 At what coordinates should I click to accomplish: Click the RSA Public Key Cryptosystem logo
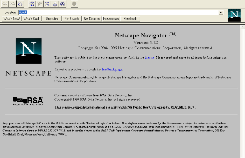[x=28, y=101]
